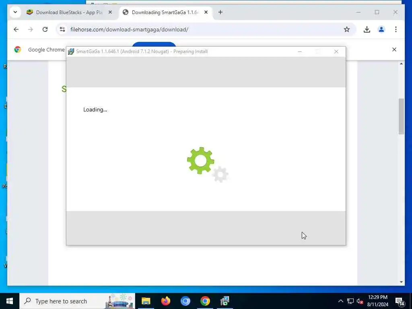Image resolution: width=412 pixels, height=309 pixels.
Task: Click the muted volume tray icon
Action: [360, 301]
